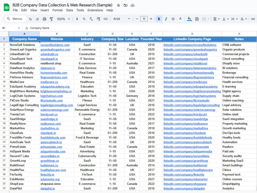This screenshot has height=193, width=257.
Task: Decrease decimal places
Action: click(x=91, y=19)
